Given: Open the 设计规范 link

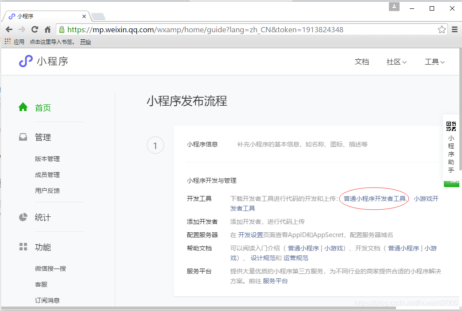Looking at the screenshot, I should (261, 258).
